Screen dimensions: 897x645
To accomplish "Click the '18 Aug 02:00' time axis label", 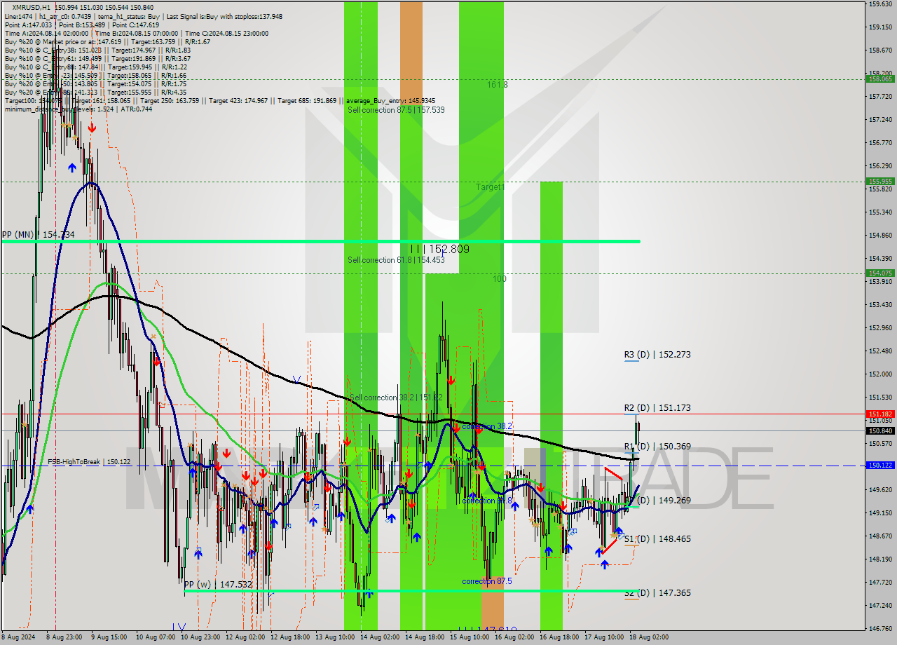I will [648, 637].
